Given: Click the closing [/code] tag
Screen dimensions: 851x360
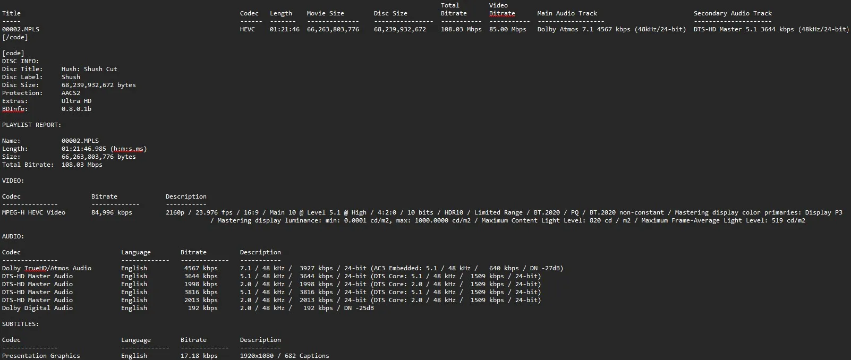Looking at the screenshot, I should (15, 37).
